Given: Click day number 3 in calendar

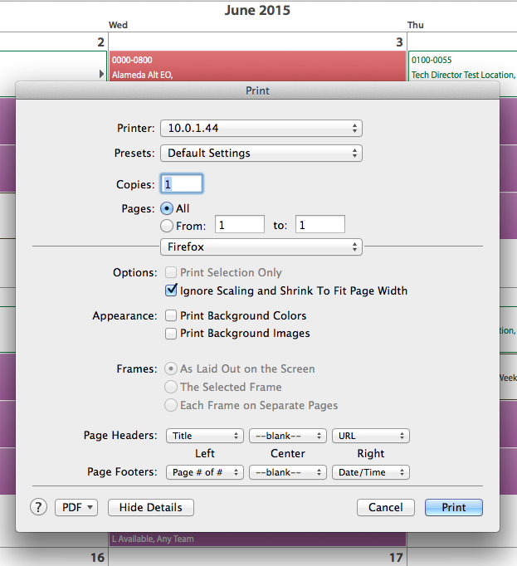Looking at the screenshot, I should click(399, 42).
